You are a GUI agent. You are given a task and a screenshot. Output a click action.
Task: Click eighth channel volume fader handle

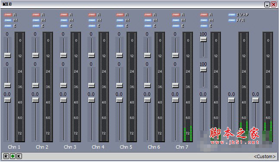(x=203, y=100)
